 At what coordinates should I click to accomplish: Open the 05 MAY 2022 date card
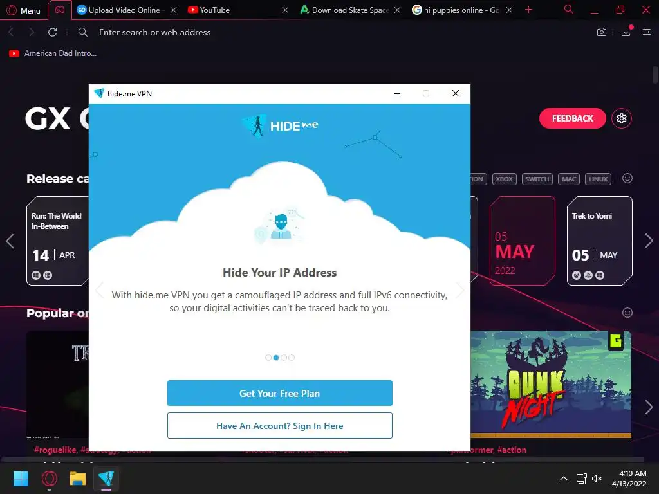[x=523, y=241]
